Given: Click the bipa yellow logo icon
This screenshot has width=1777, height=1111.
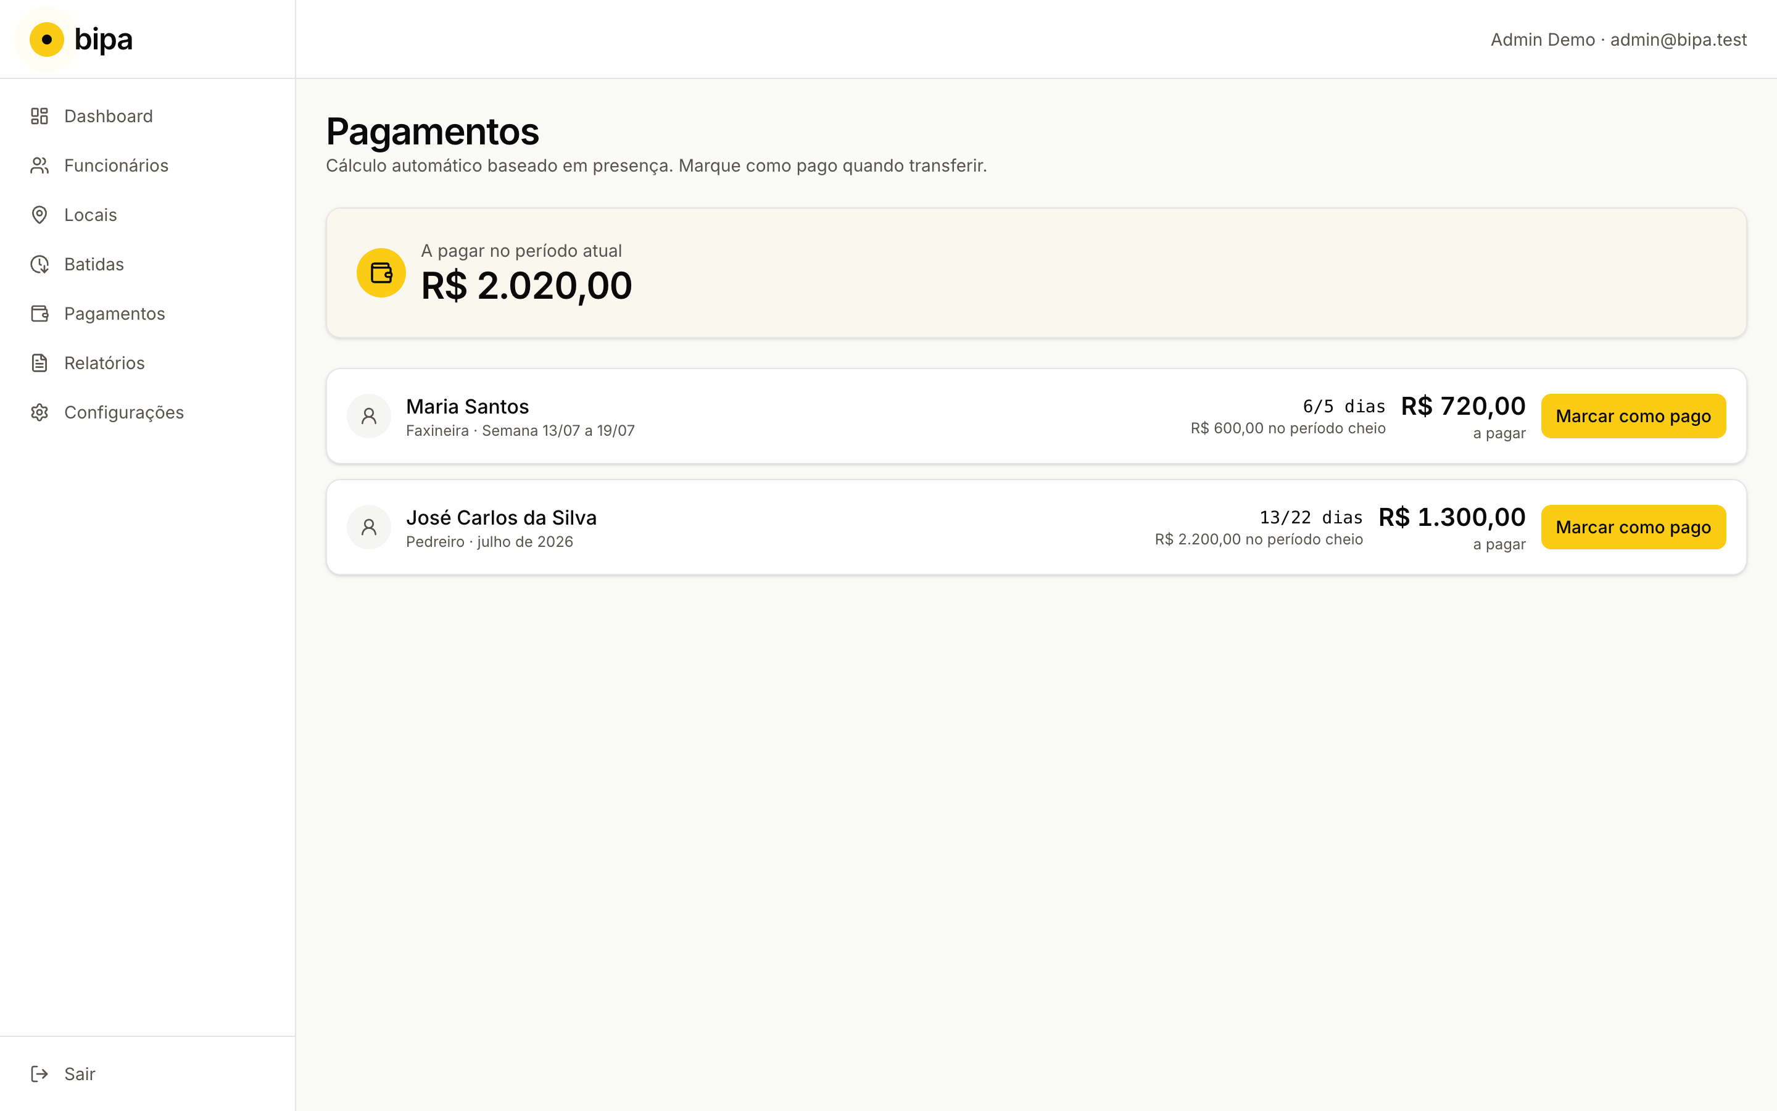Looking at the screenshot, I should click(x=46, y=39).
